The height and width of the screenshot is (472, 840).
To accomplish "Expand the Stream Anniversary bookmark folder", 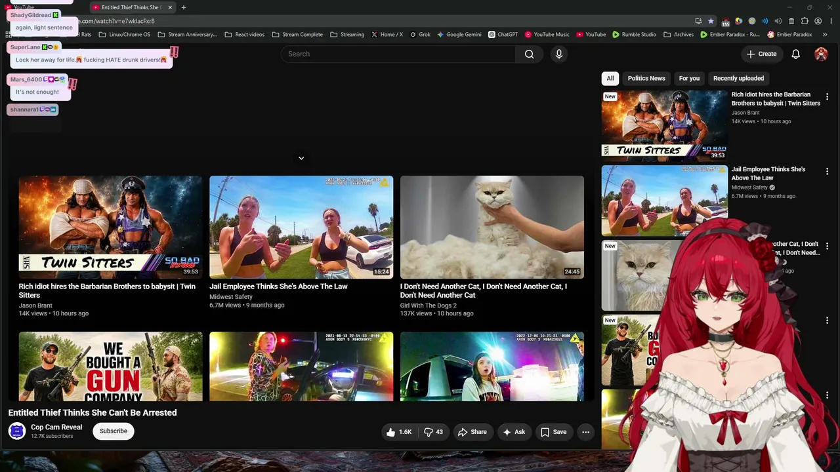I will point(187,34).
